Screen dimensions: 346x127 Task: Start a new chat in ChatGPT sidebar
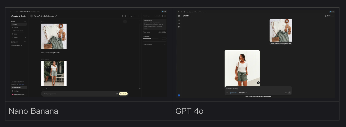[179, 20]
